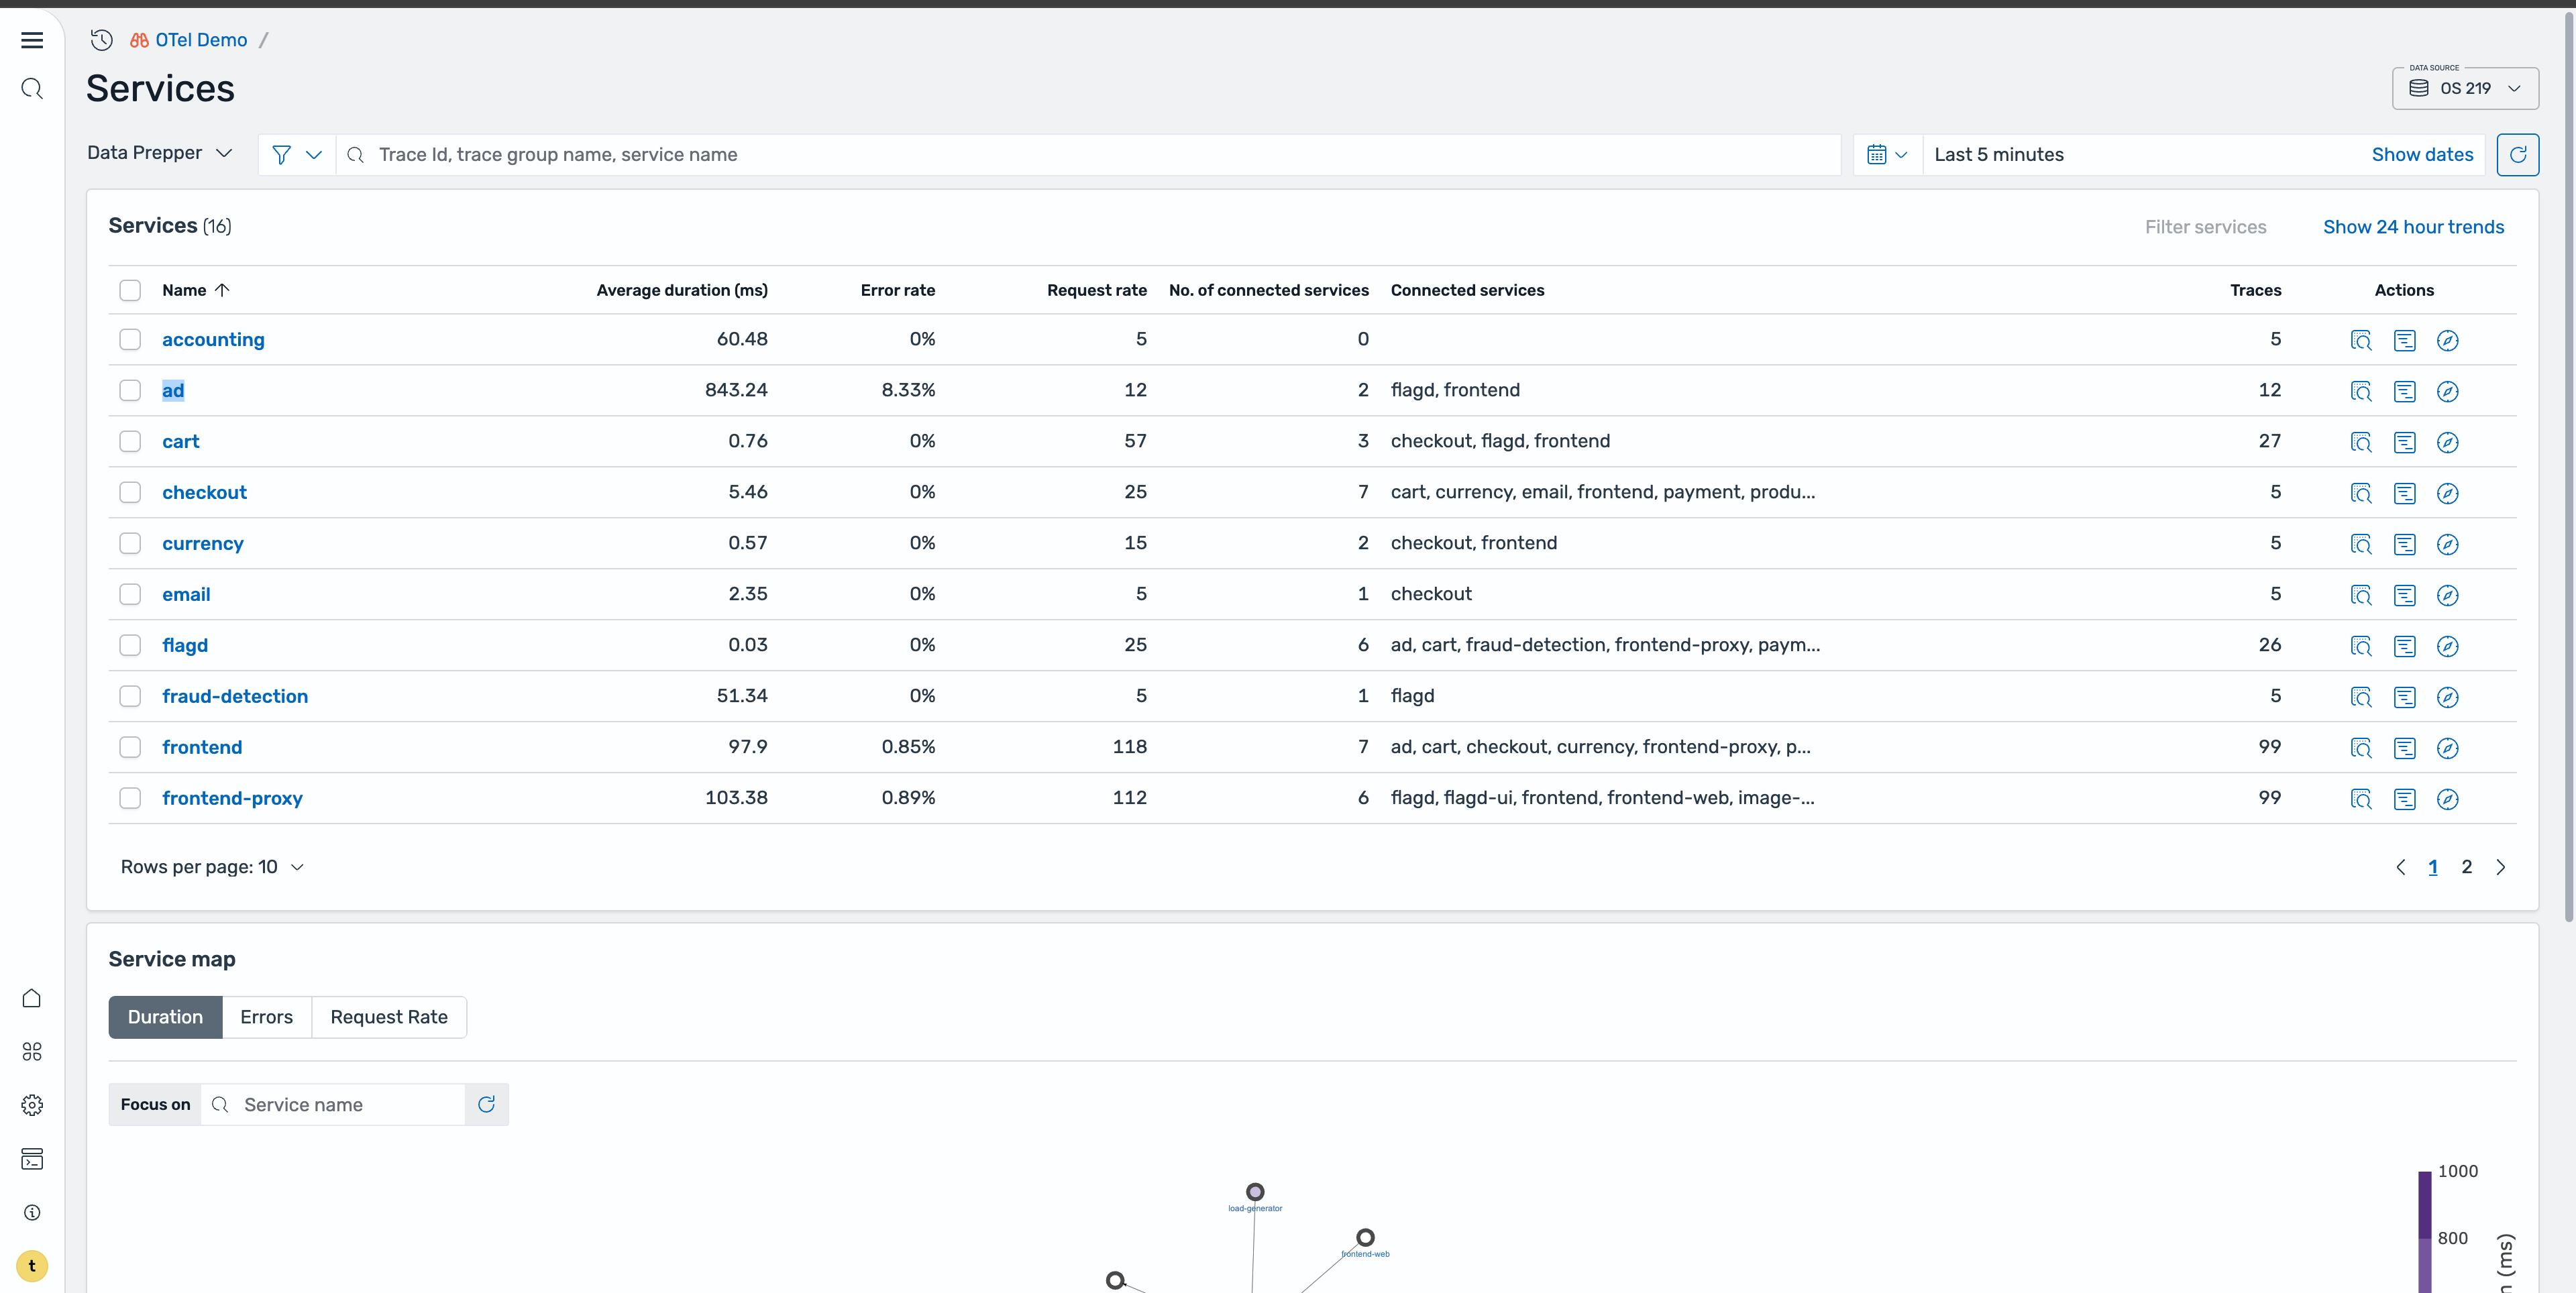This screenshot has width=2576, height=1293.
Task: Open the accounting service link
Action: pyautogui.click(x=213, y=339)
